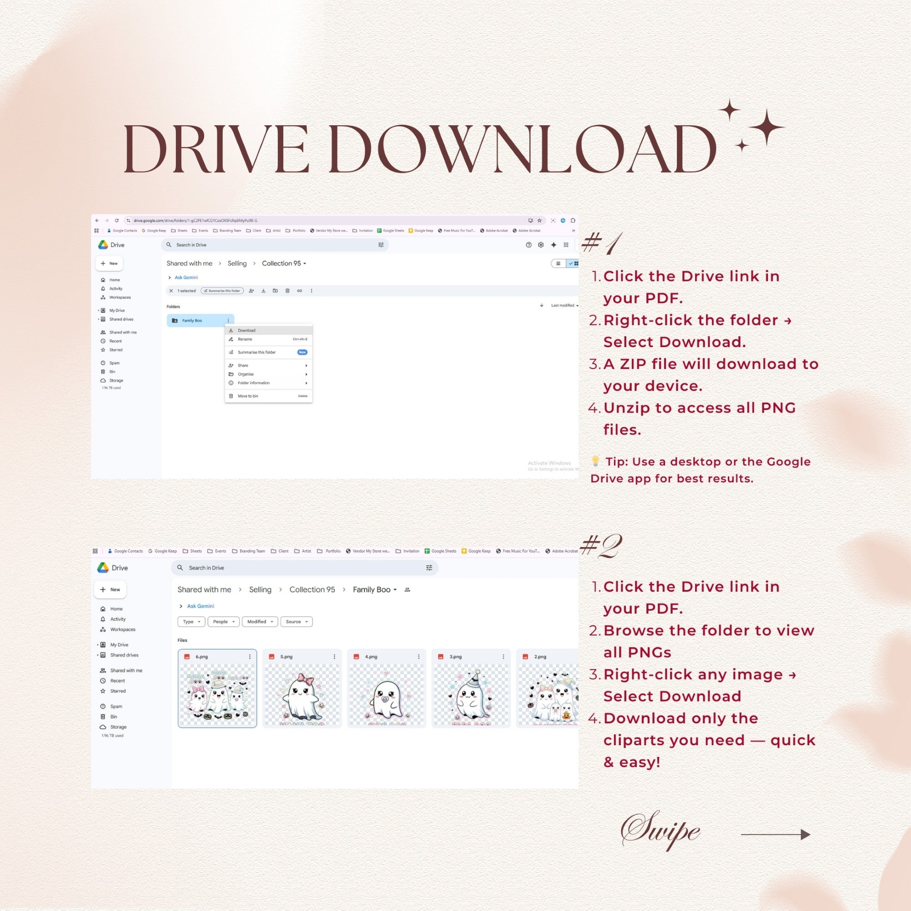Open search options sliders icon in Collection 95 window
The height and width of the screenshot is (911, 911).
pyautogui.click(x=381, y=245)
